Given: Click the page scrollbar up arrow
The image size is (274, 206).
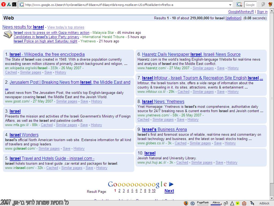Looking at the screenshot, I should [272, 11].
